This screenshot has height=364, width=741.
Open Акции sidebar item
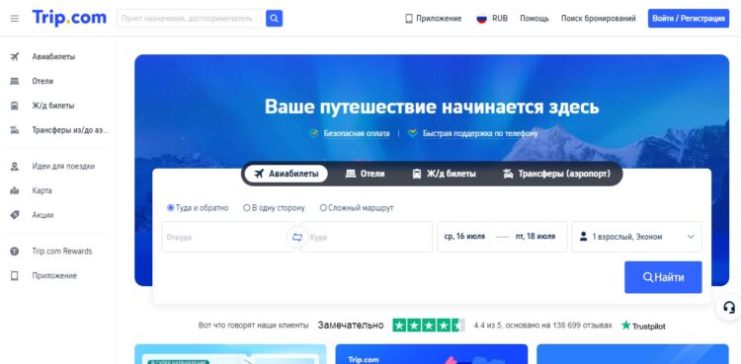[42, 215]
